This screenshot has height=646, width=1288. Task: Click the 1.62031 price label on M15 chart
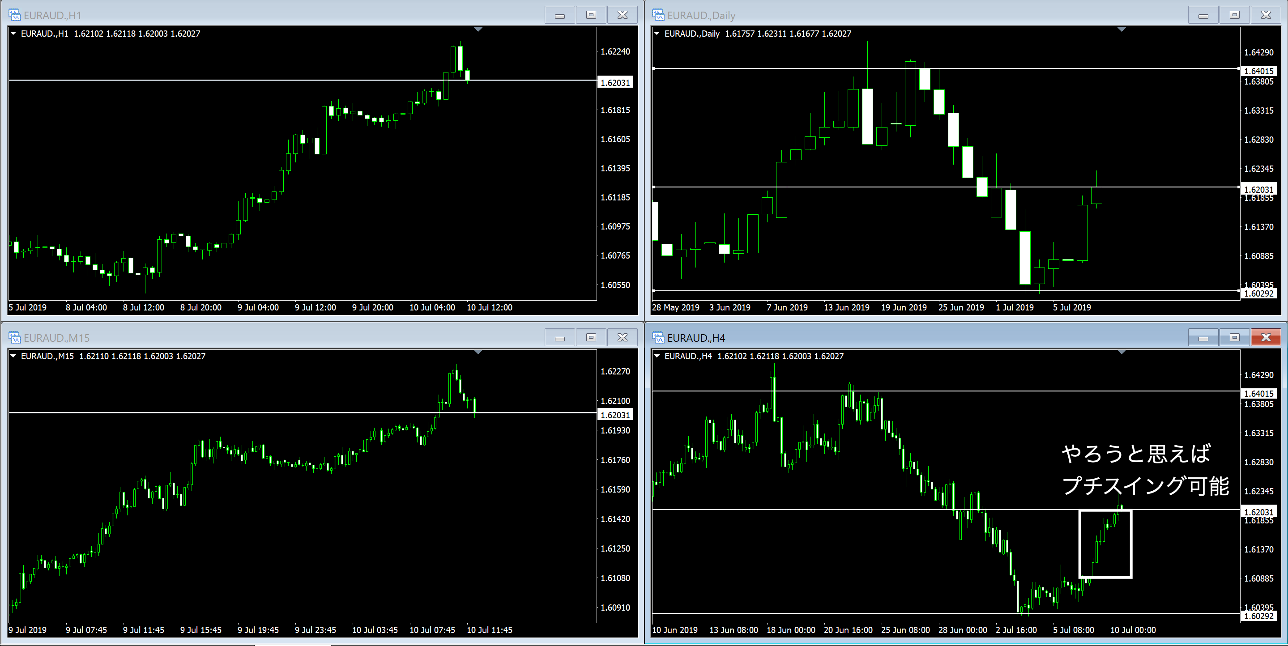click(x=615, y=415)
